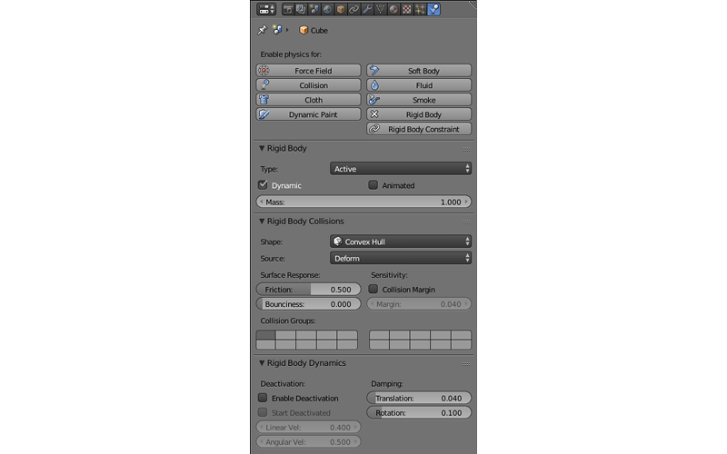The height and width of the screenshot is (454, 727).
Task: Select the Modifiers wrench tab
Action: [x=367, y=9]
